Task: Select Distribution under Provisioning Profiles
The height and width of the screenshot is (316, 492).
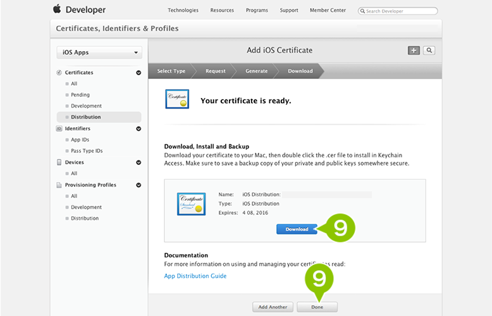Action: click(85, 218)
